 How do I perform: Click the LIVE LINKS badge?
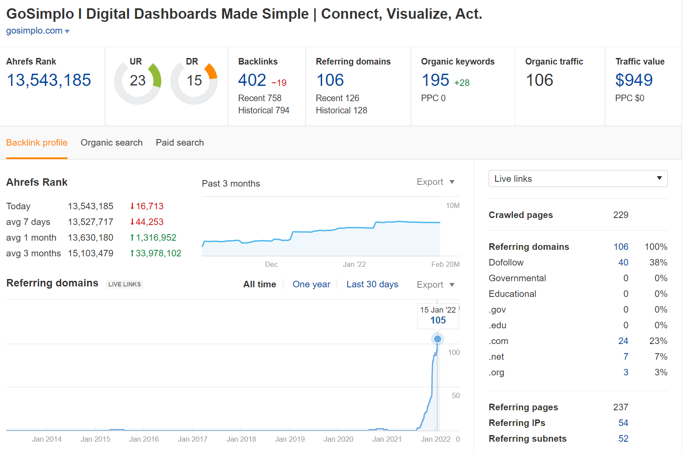pos(125,284)
